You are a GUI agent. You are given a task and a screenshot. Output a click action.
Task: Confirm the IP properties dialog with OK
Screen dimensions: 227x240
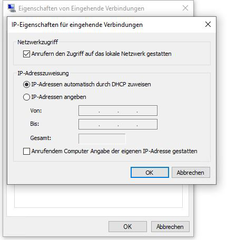150,173
